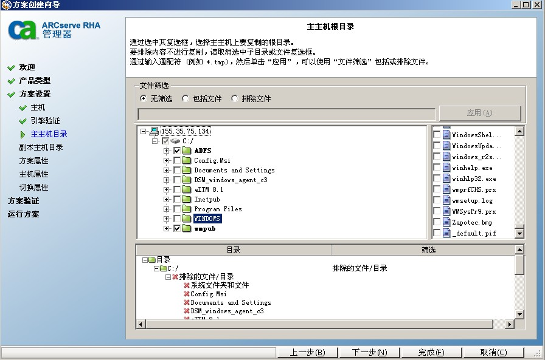The height and width of the screenshot is (360, 545).
Task: Click the red X icon beside 系统文件夹和文件
Action: pos(187,285)
